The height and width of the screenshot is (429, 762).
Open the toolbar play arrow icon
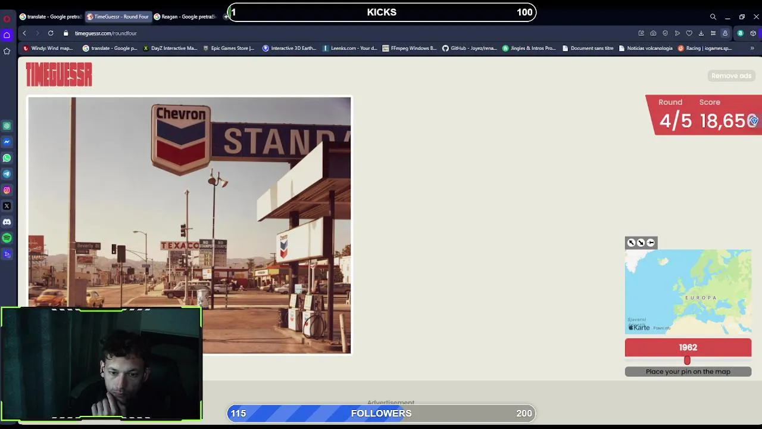coord(677,33)
